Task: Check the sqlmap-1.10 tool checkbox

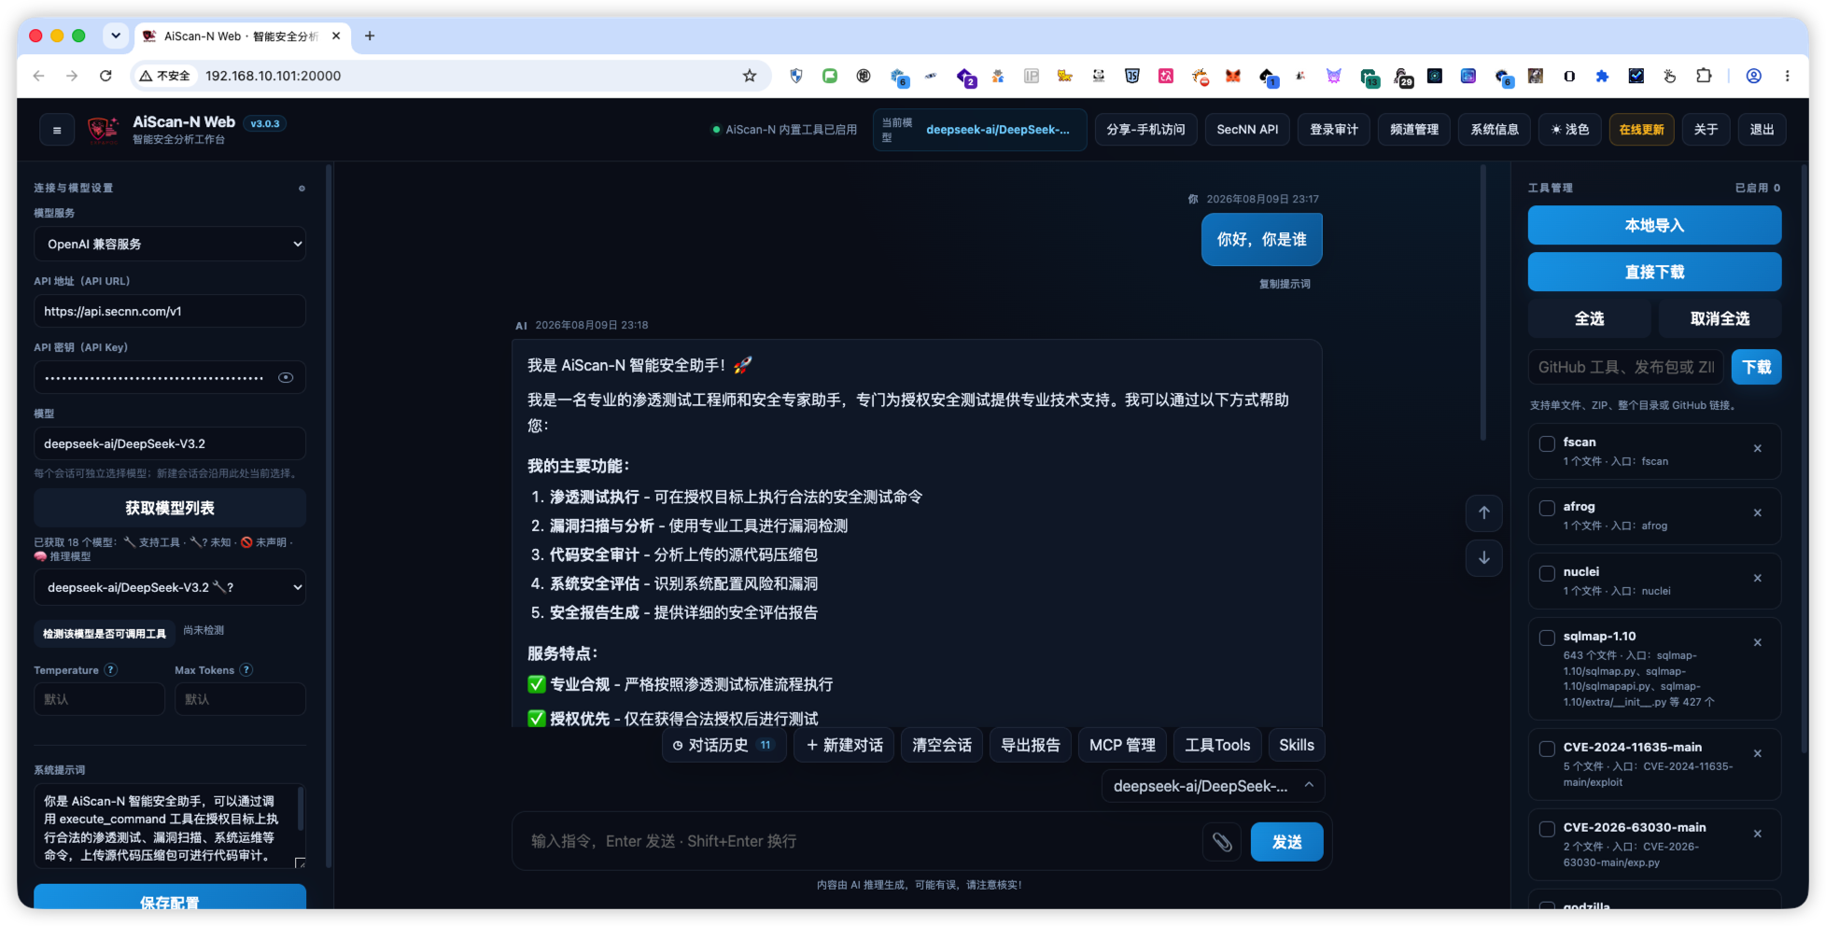Action: [1547, 638]
